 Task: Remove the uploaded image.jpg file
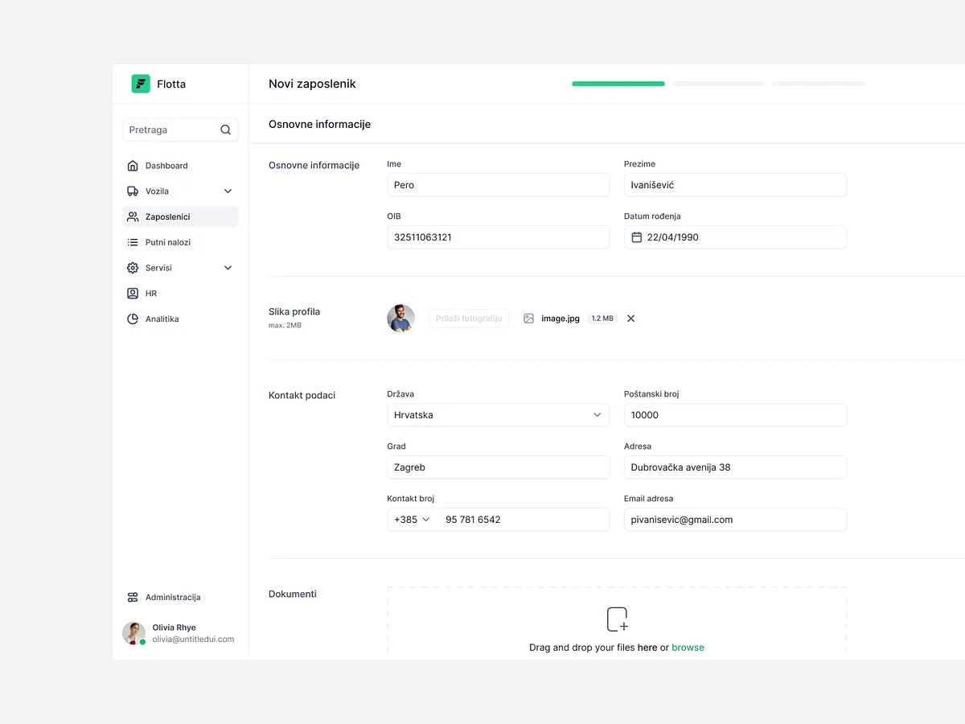630,318
